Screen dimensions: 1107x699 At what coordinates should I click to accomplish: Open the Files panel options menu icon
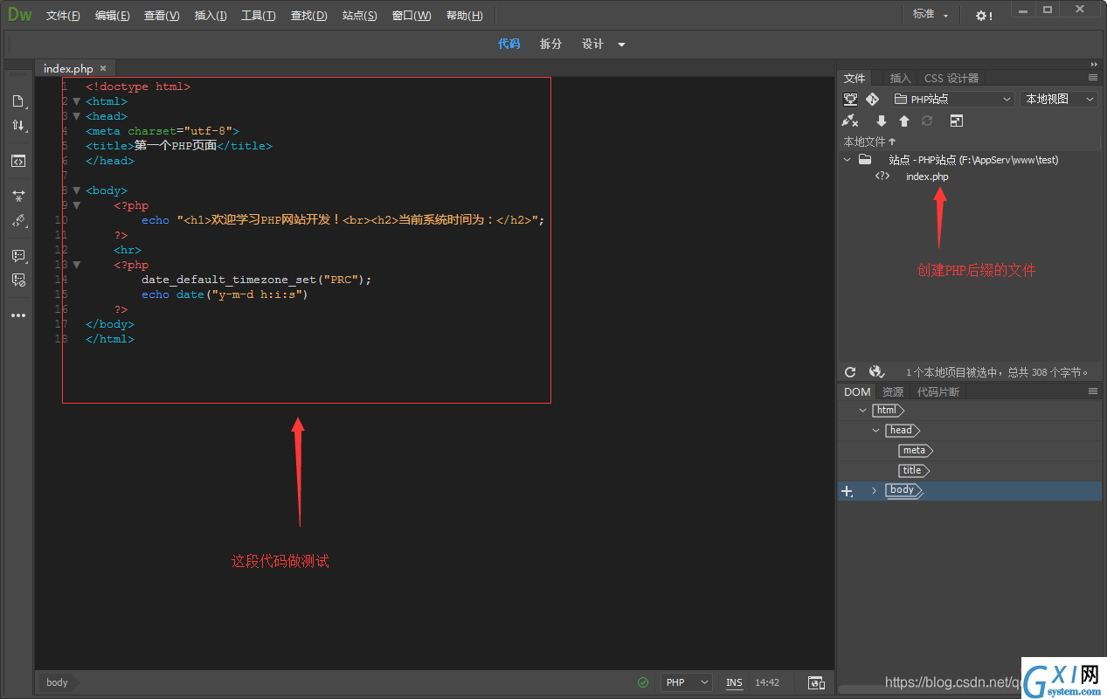tap(1093, 78)
